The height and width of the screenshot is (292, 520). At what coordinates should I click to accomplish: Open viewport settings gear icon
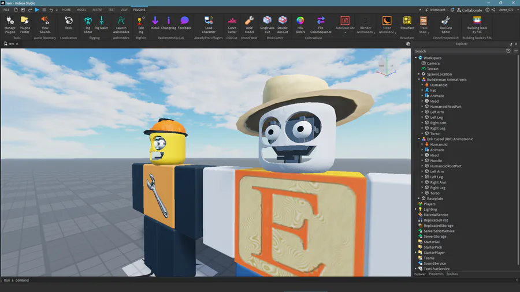pos(408,44)
